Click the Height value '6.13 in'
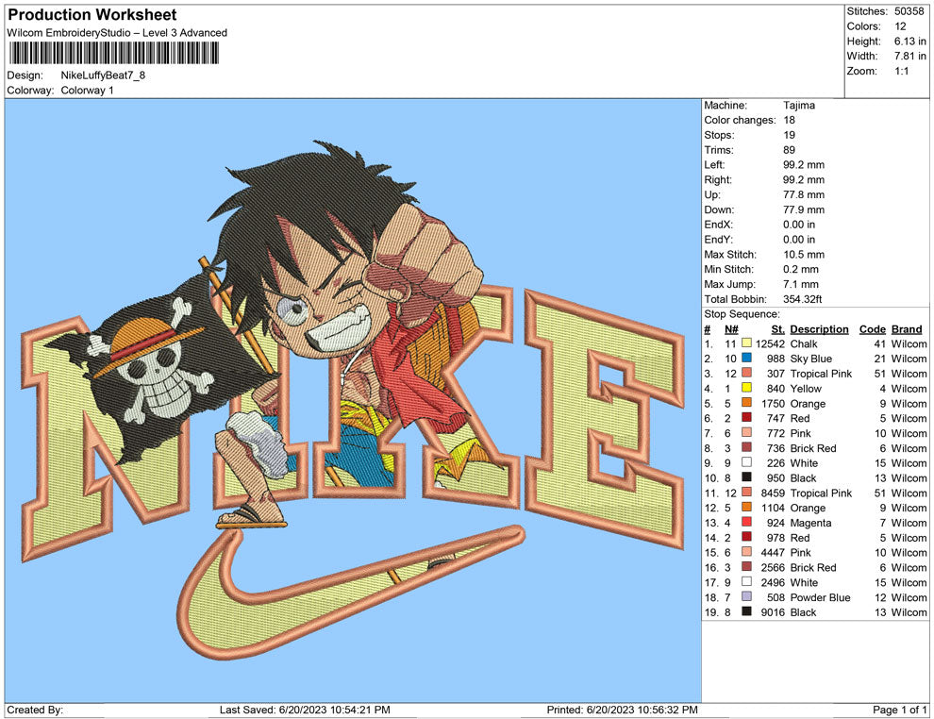 [909, 42]
